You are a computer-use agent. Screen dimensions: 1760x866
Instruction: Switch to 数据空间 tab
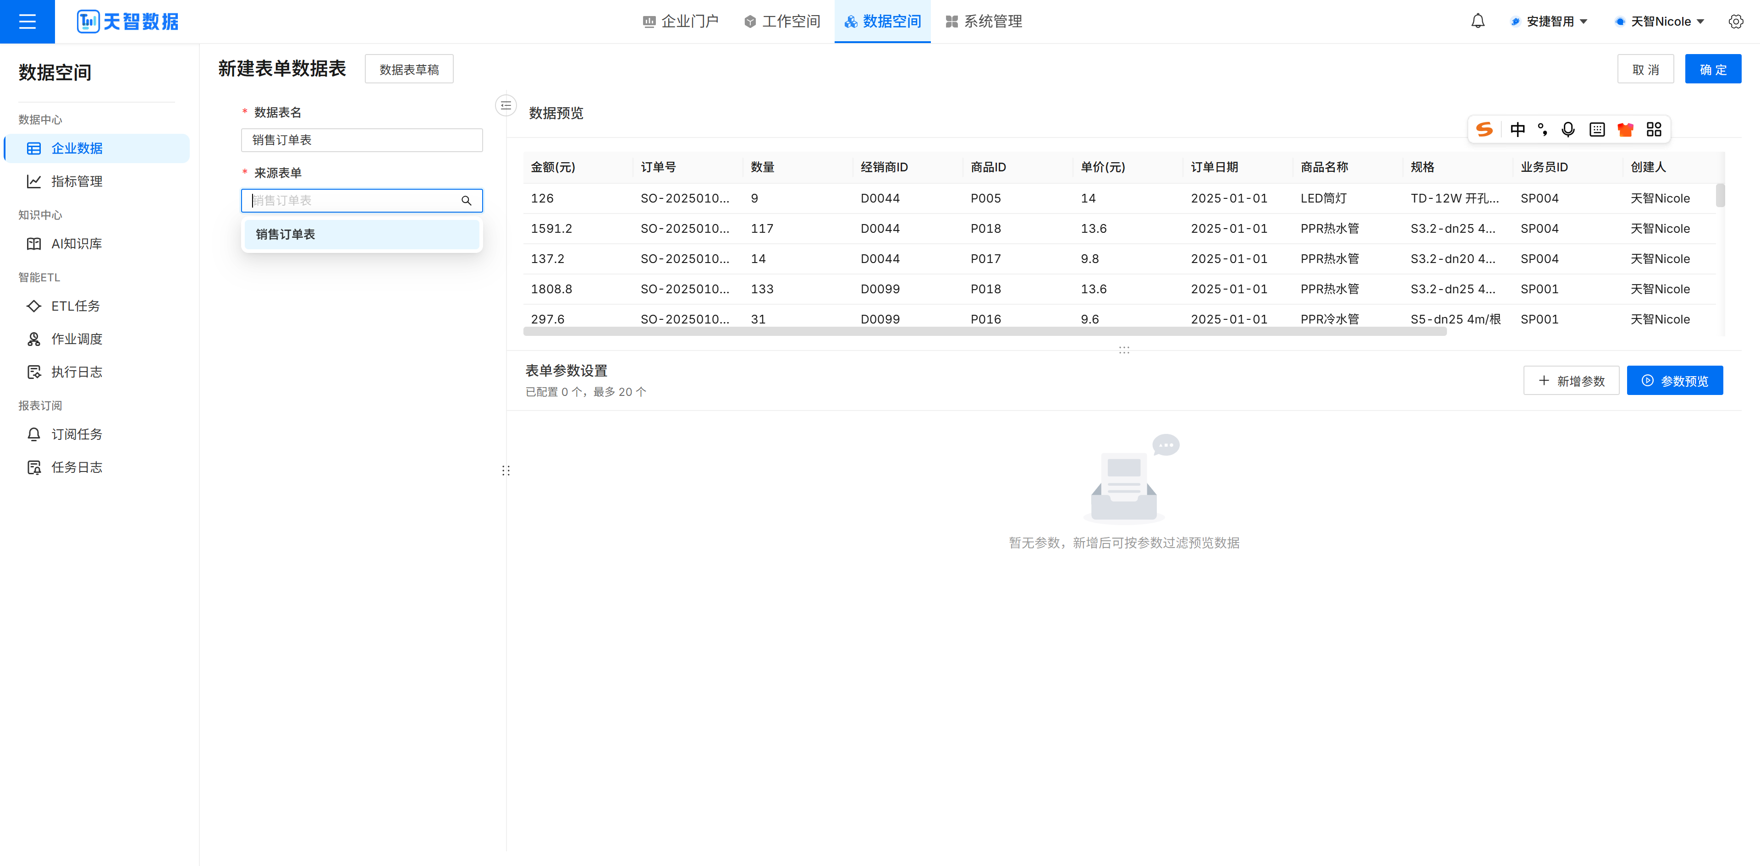pos(882,21)
